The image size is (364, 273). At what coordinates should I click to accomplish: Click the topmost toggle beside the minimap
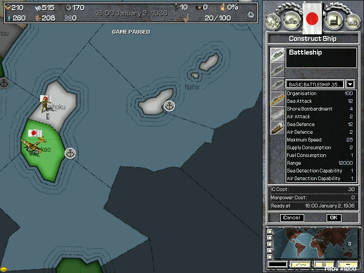pos(269,232)
